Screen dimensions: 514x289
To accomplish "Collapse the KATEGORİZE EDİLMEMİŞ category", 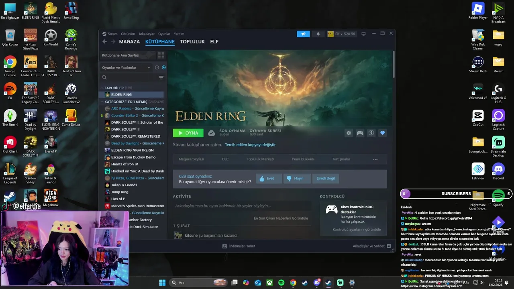I will tap(102, 102).
